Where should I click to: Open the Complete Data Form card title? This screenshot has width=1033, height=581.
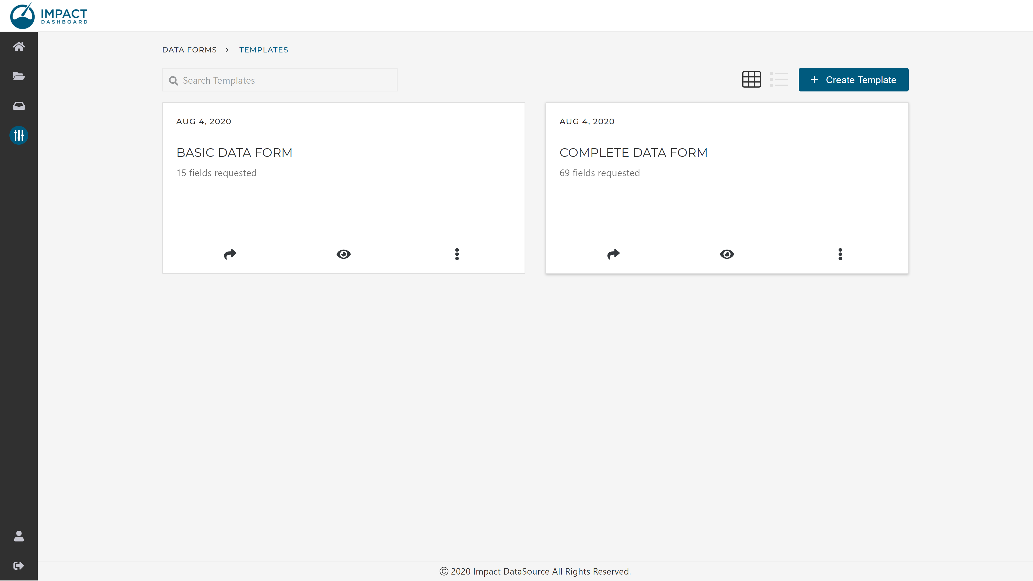click(633, 152)
